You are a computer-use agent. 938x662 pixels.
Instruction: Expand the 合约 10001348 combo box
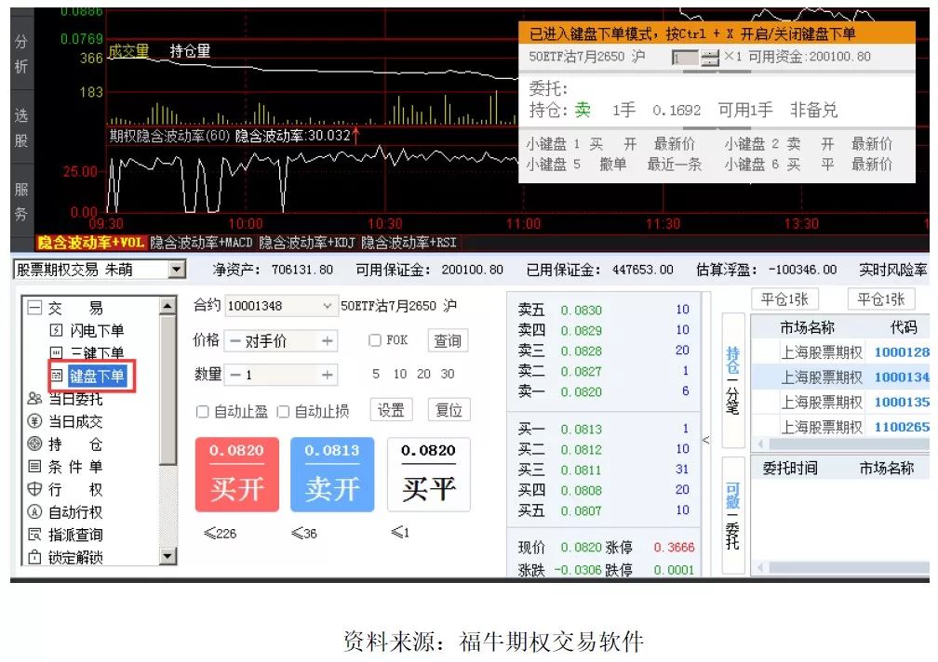coord(328,306)
